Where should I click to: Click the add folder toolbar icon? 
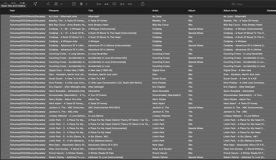(x=22, y=3)
